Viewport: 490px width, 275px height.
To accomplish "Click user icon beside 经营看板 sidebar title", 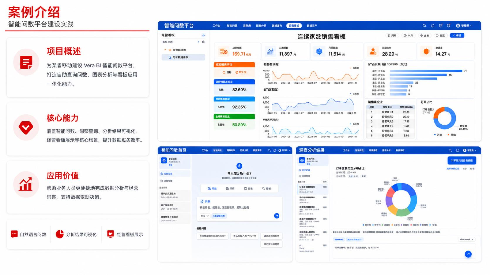I will point(203,35).
